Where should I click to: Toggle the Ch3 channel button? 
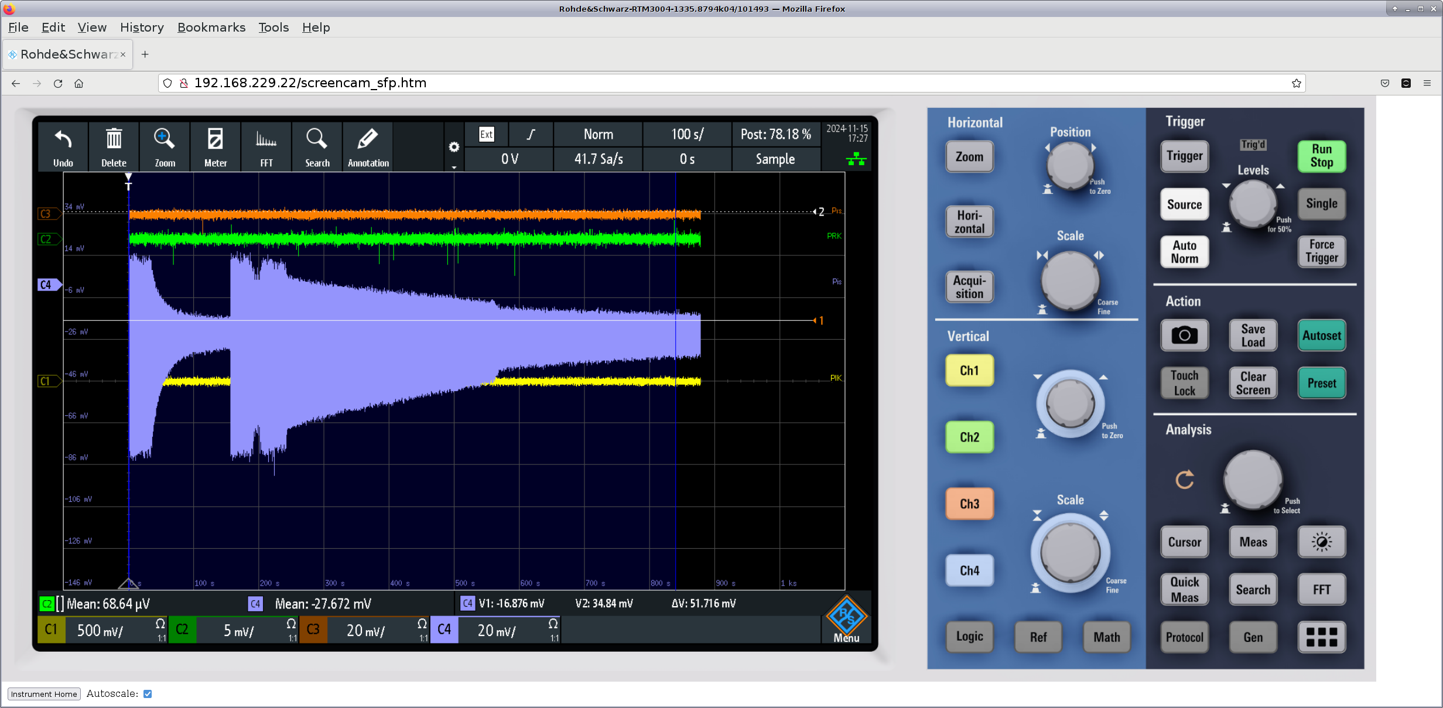click(969, 504)
